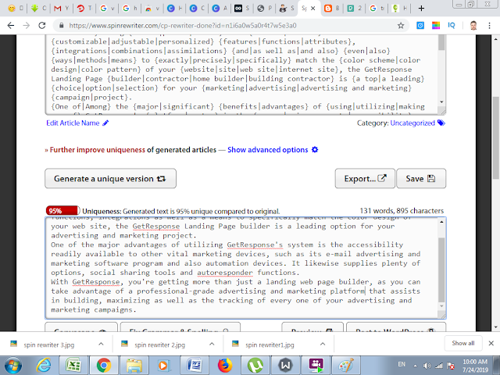Open the Uncategorized category link
The image size is (500, 375).
tap(412, 123)
